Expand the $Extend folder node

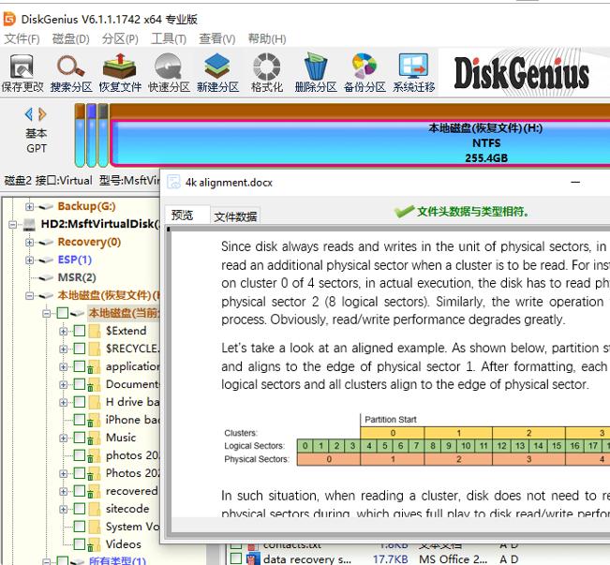point(63,331)
